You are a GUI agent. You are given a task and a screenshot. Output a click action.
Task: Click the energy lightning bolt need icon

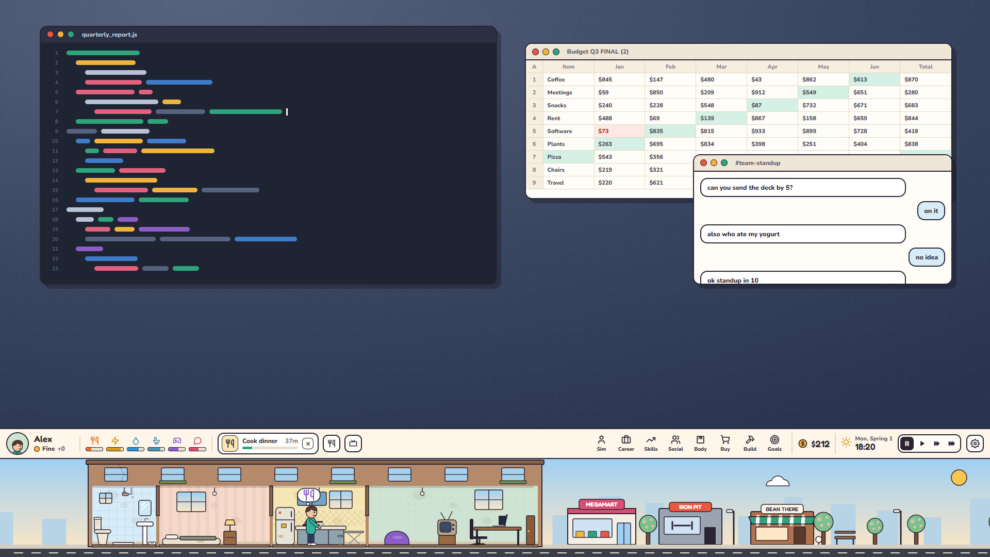(115, 441)
